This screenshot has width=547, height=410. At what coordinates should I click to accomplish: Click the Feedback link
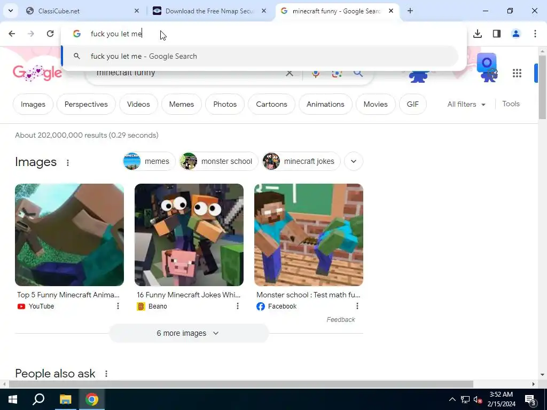click(x=340, y=320)
